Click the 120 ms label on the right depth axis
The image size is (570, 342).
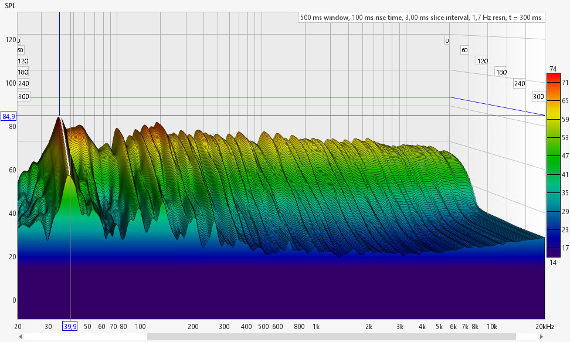[483, 61]
